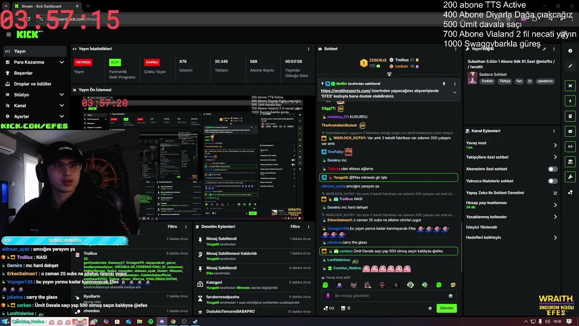This screenshot has width=579, height=326.
Task: Click the lightning bolt panel icon
Action: click(570, 101)
